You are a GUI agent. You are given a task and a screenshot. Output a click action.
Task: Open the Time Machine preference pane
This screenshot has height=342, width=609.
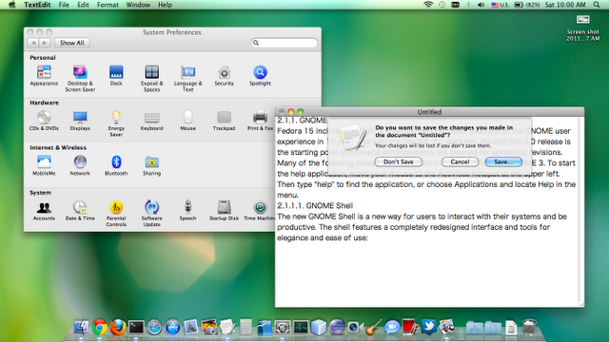click(x=259, y=210)
